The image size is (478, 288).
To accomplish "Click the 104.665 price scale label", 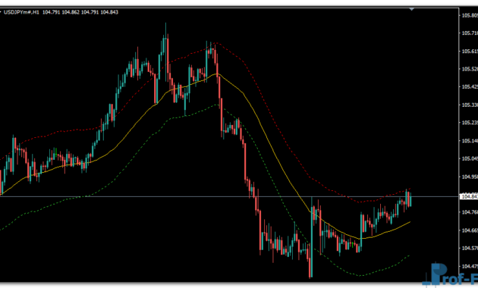I will coord(470,230).
